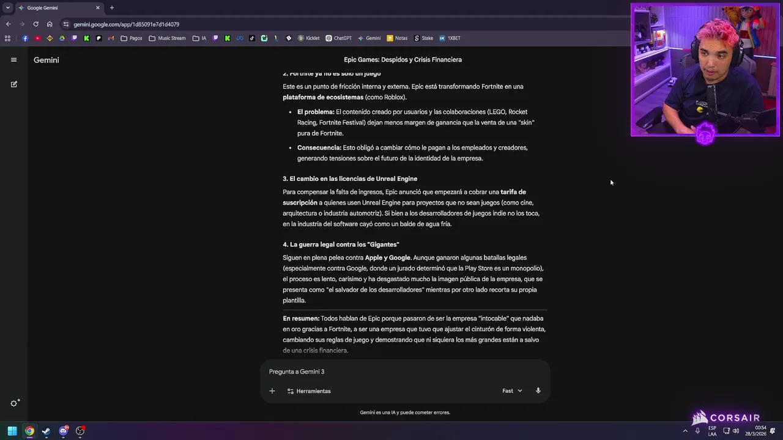Open the ESP LAA language switcher
This screenshot has height=440, width=783.
(713, 431)
